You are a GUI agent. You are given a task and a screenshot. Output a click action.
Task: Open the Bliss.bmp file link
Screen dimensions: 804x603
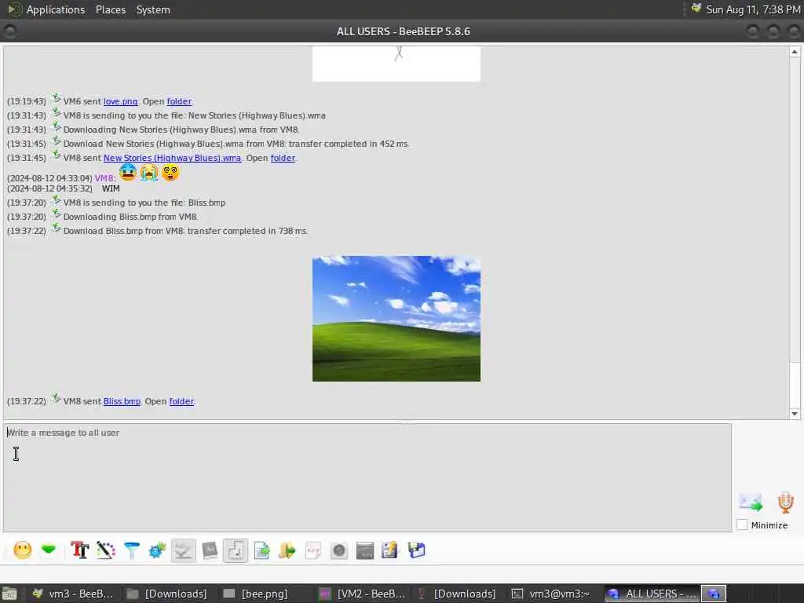[x=122, y=401]
